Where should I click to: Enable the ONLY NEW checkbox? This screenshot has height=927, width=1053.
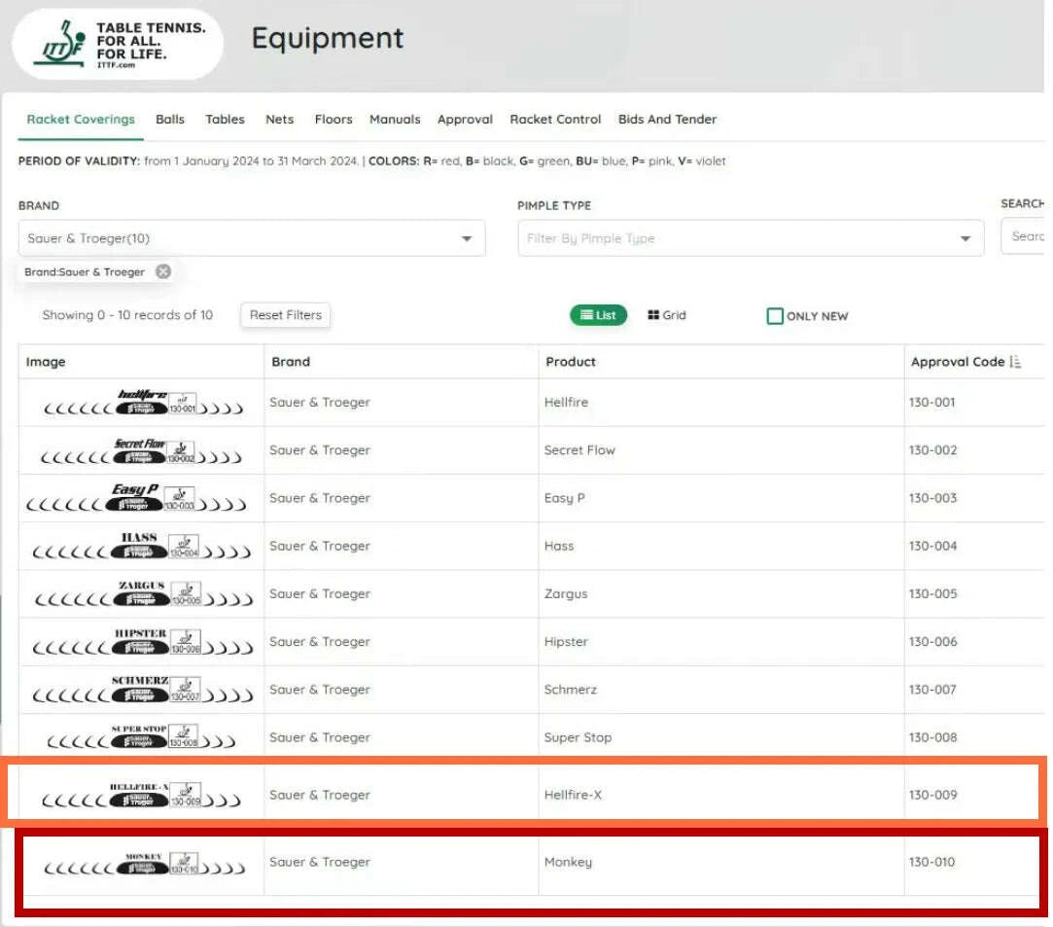[775, 316]
